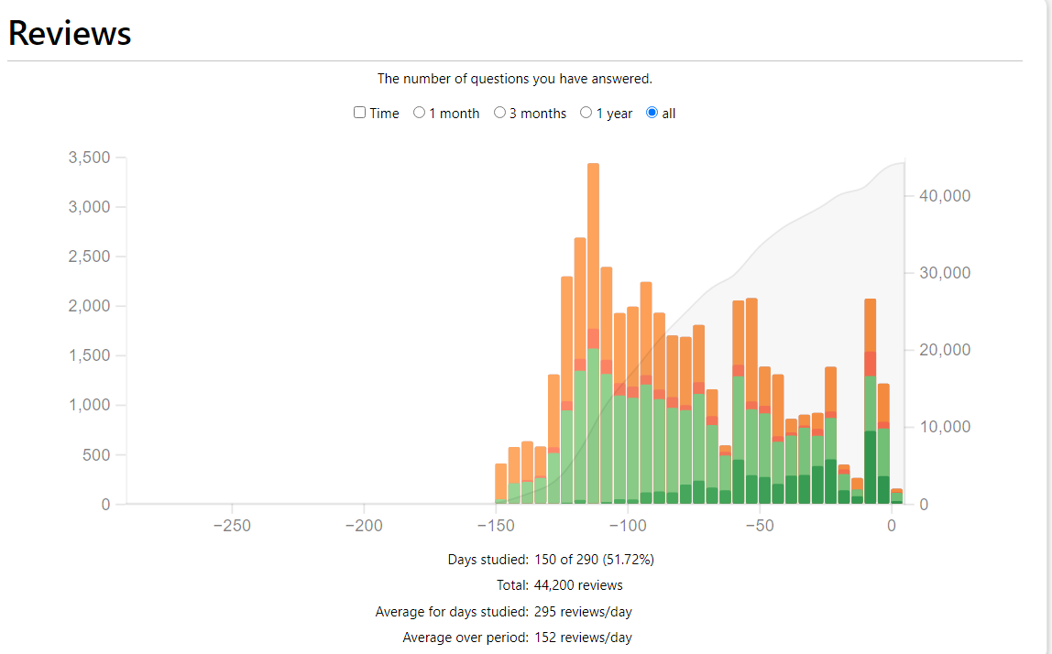Switch the range to 1 year
Viewport: 1052px width, 654px height.
[586, 113]
